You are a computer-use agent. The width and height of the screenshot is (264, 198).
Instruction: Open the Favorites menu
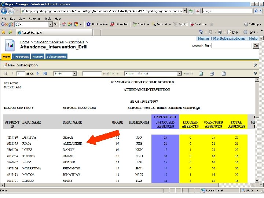(x=34, y=18)
